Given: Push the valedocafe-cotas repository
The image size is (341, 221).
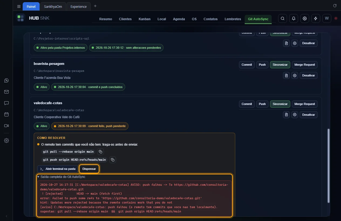Looking at the screenshot, I should point(262,104).
